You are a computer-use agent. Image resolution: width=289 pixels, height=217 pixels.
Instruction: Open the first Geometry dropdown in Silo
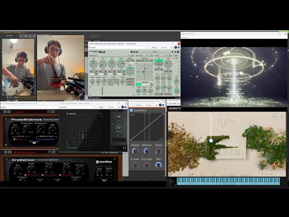[x=140, y=61]
